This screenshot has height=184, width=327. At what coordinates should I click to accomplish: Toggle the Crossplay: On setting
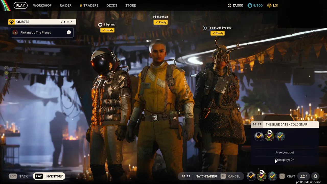click(x=285, y=160)
